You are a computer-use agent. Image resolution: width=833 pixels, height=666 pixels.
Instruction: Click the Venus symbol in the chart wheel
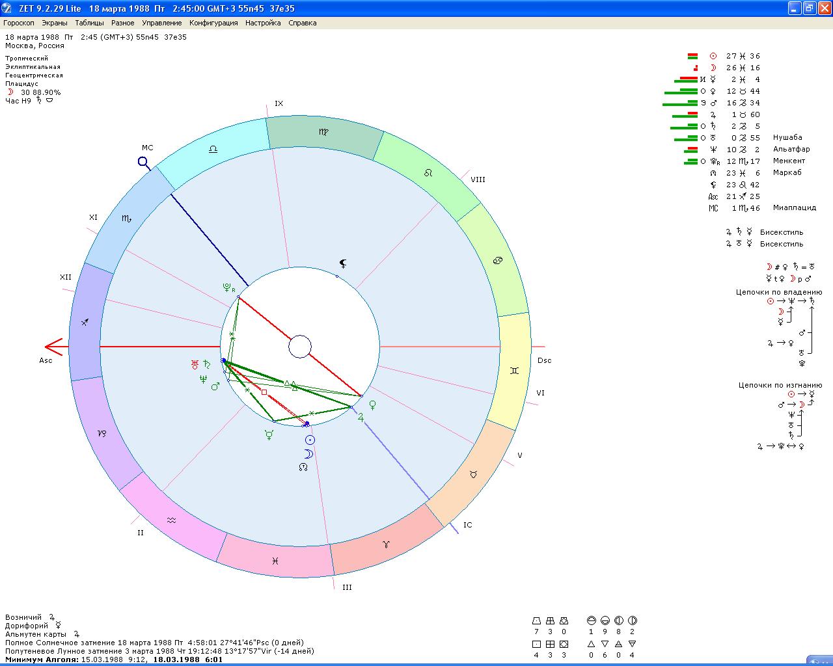click(373, 405)
